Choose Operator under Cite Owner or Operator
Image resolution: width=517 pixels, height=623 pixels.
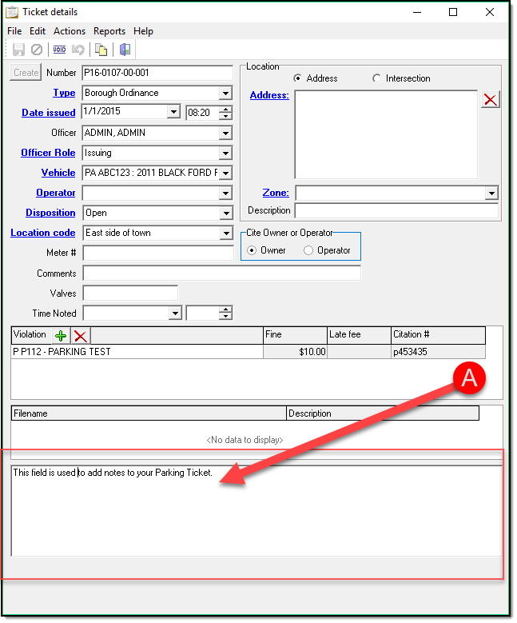click(309, 250)
